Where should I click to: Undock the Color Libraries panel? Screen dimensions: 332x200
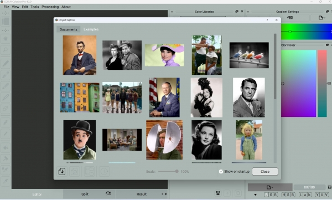click(237, 12)
